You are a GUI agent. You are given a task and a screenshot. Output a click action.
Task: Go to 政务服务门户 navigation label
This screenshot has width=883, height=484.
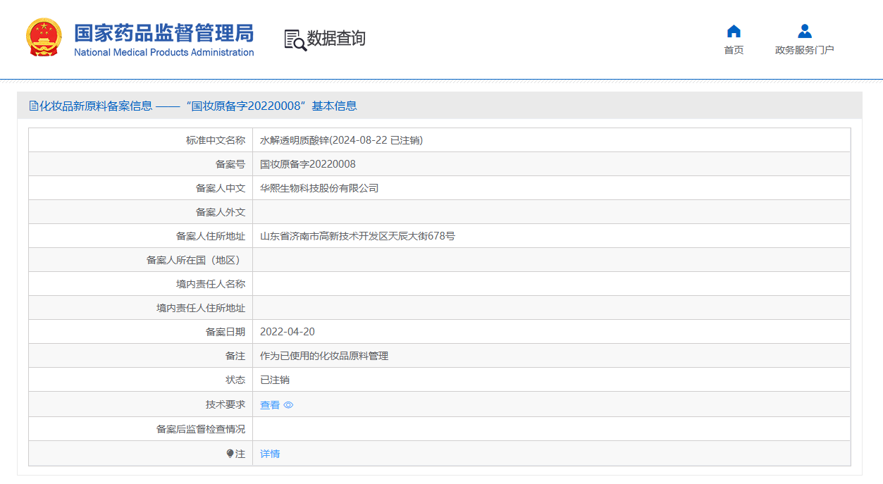(804, 50)
